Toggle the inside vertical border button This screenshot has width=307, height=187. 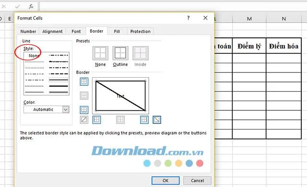pos(120,120)
